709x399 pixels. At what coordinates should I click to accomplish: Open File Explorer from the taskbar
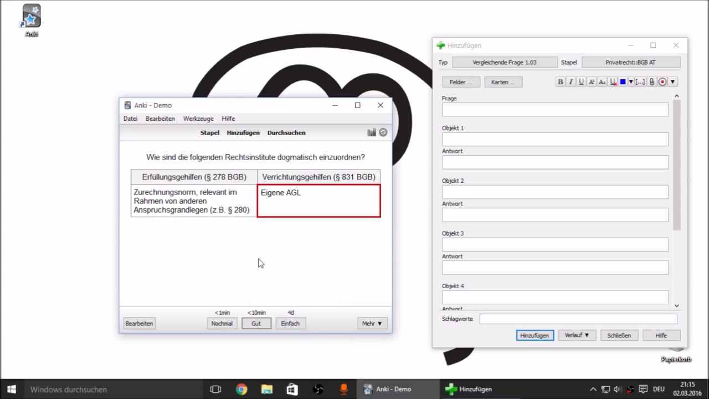pos(267,389)
